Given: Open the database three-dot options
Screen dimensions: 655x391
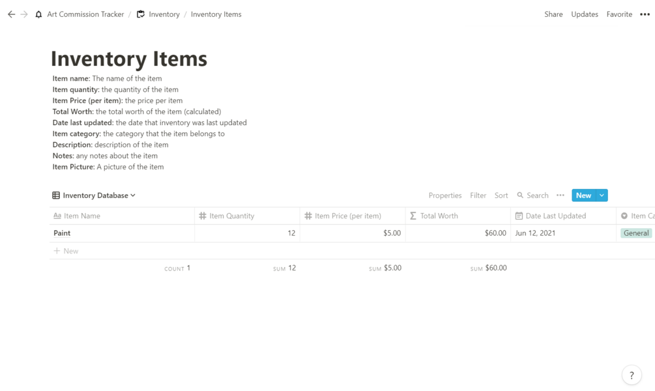Looking at the screenshot, I should pos(560,195).
